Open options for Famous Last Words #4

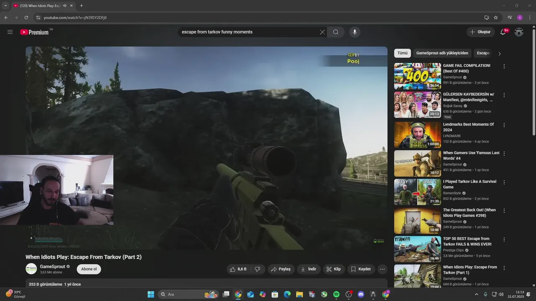tap(504, 153)
